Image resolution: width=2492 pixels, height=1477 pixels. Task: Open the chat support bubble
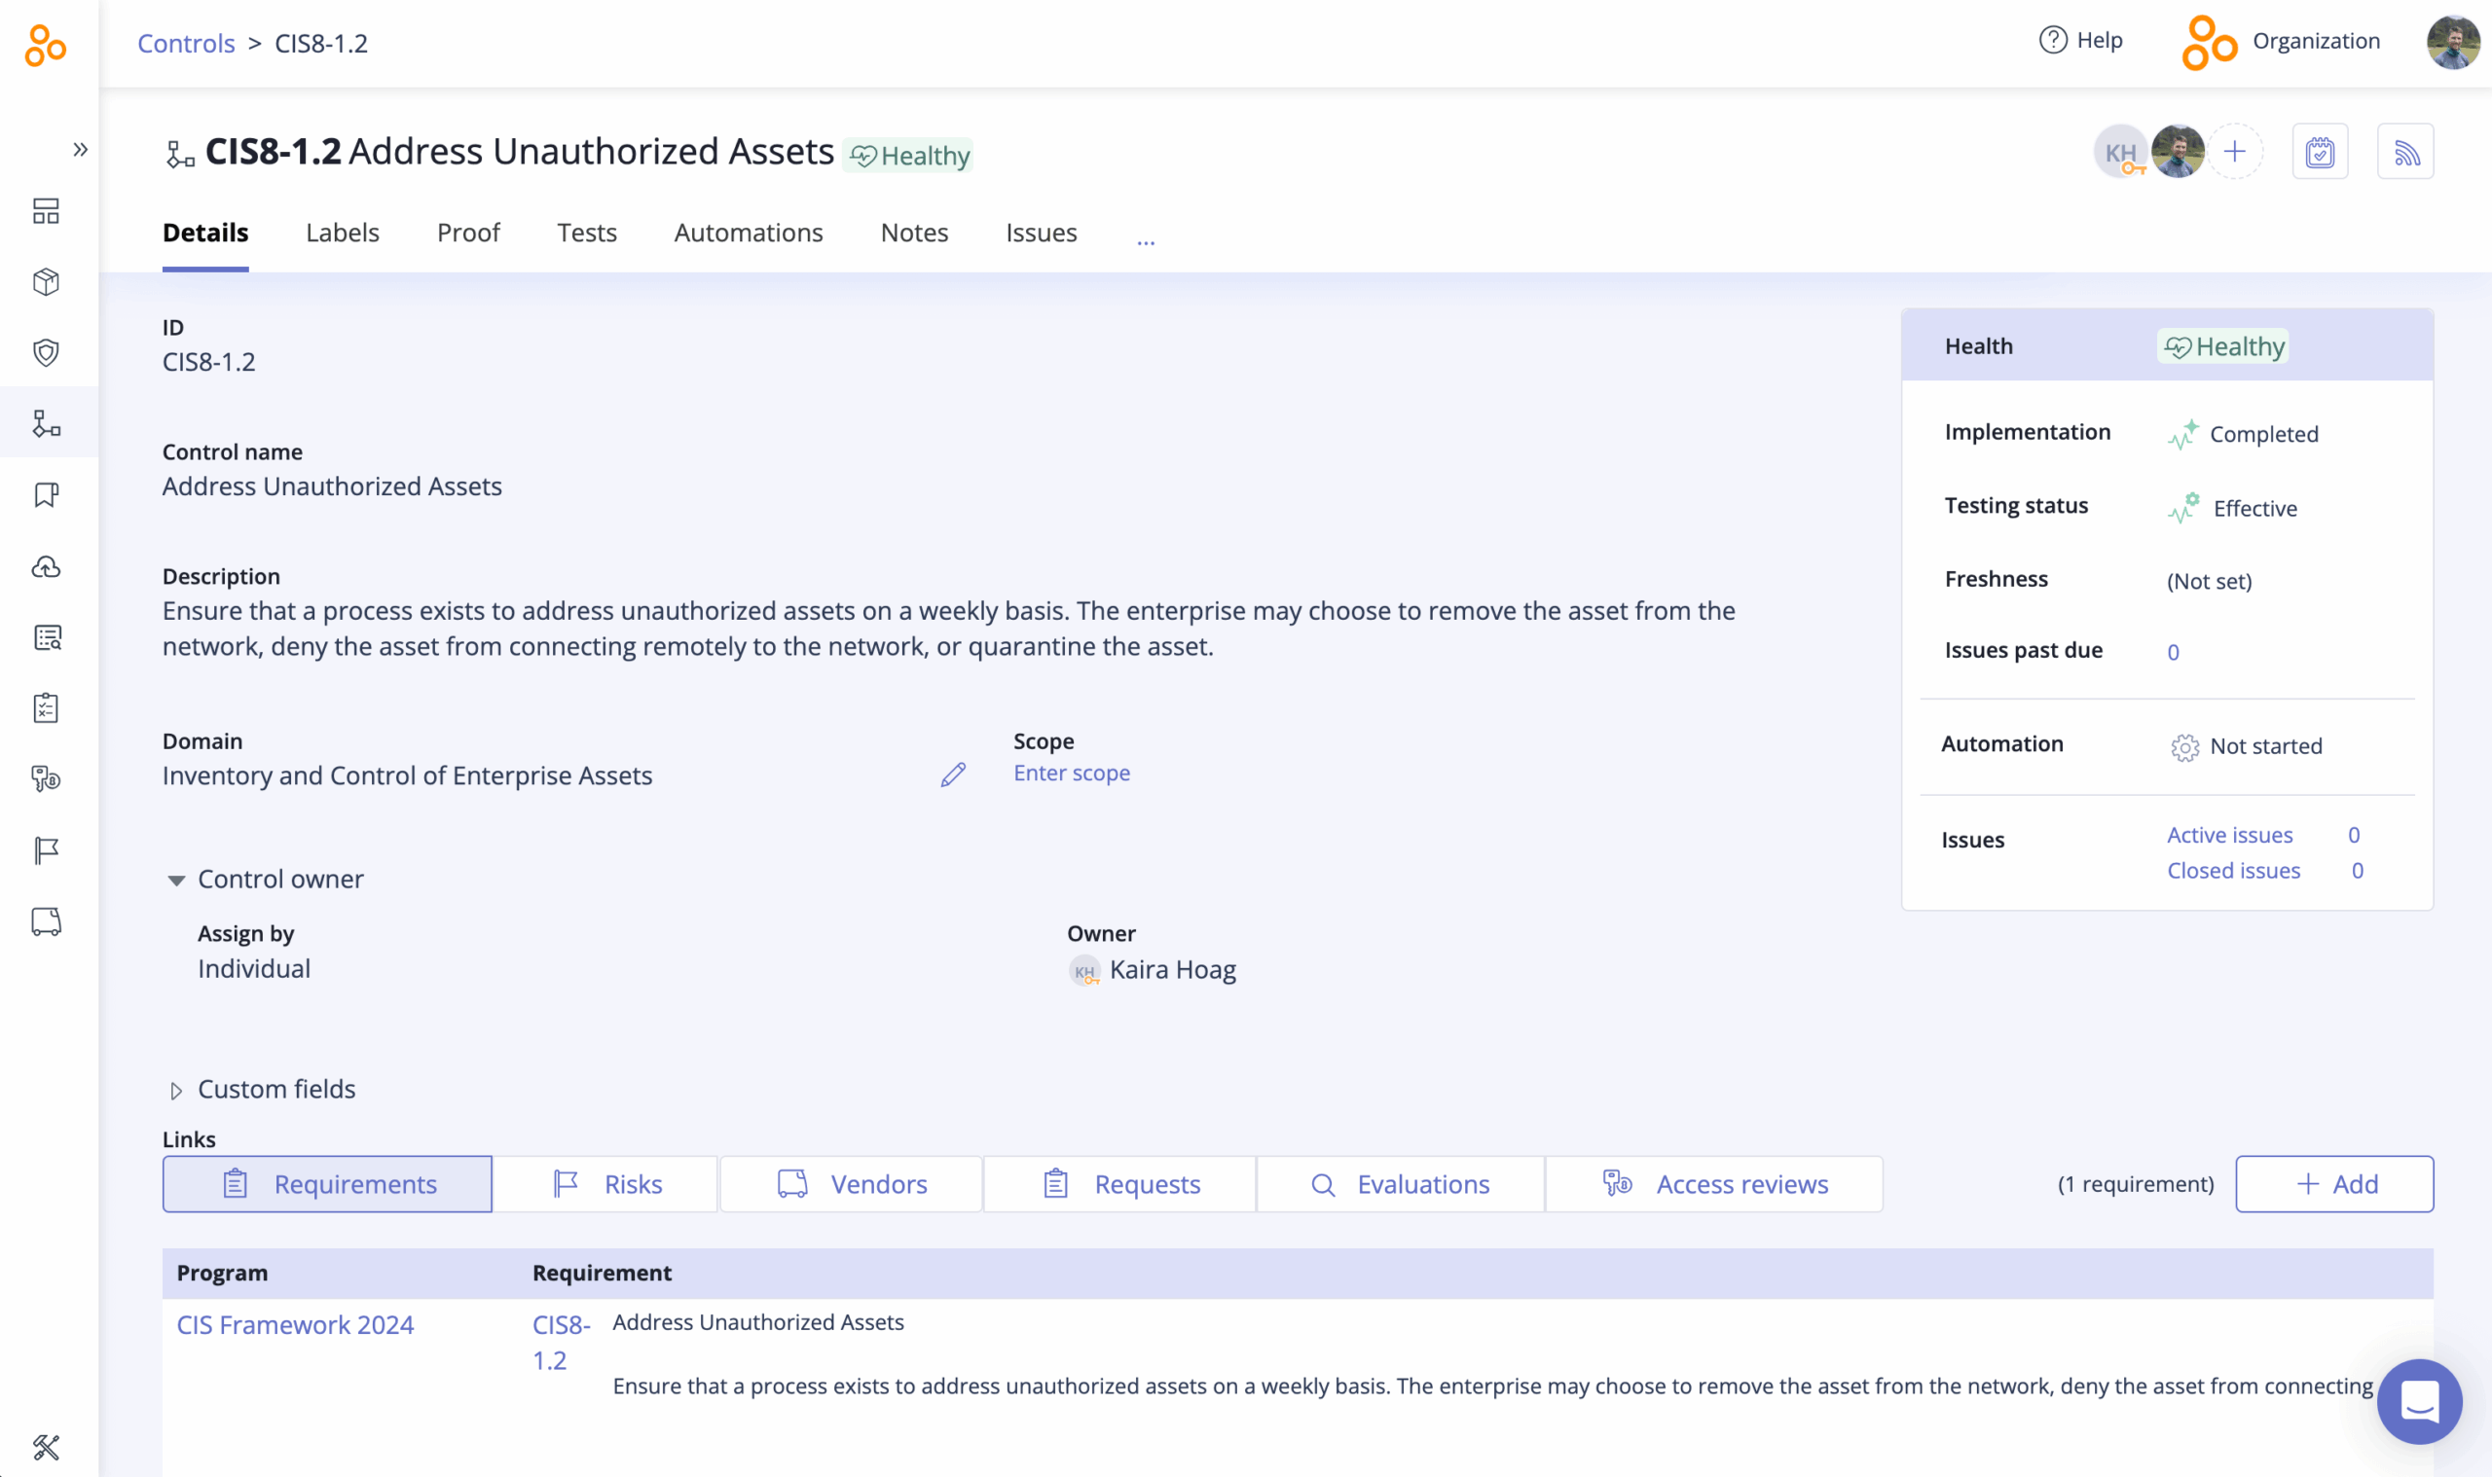point(2418,1401)
